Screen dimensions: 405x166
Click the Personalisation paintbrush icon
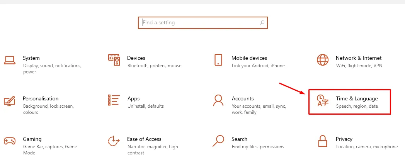point(10,100)
